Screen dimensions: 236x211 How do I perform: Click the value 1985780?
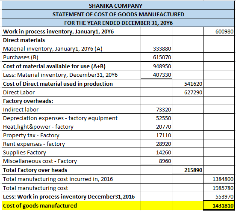(x=223, y=188)
